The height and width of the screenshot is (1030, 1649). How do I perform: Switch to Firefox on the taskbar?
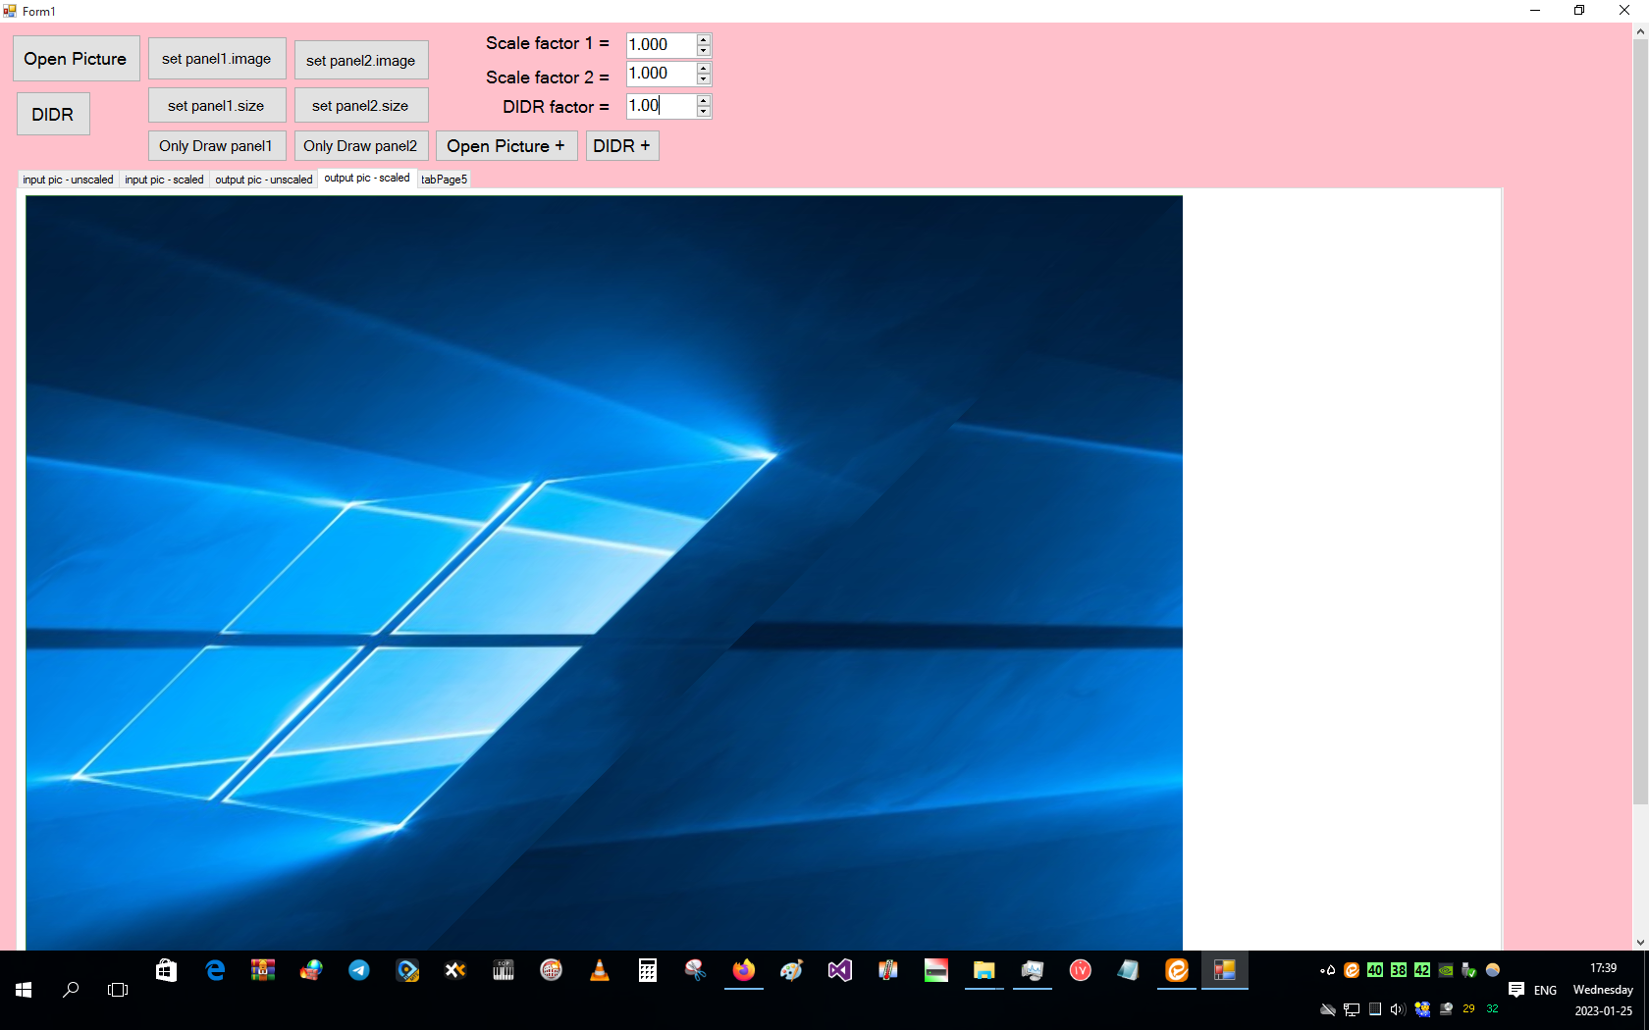[744, 971]
